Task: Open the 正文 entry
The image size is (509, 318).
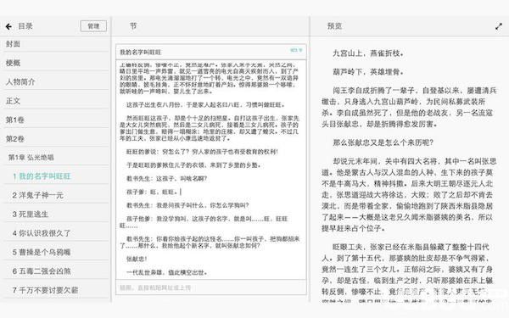Action: 57,101
